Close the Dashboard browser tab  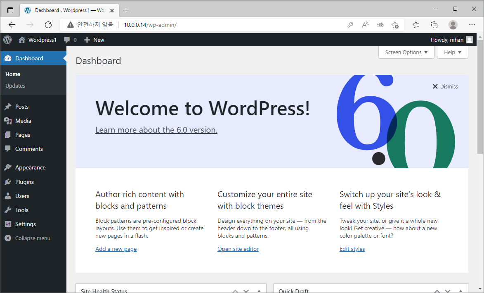[x=112, y=10]
